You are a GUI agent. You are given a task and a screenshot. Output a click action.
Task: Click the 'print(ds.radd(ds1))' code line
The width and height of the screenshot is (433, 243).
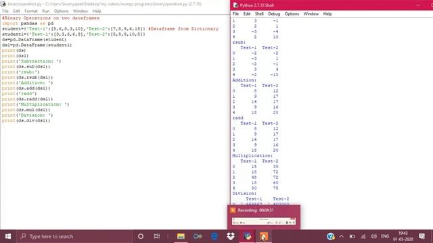coord(27,99)
